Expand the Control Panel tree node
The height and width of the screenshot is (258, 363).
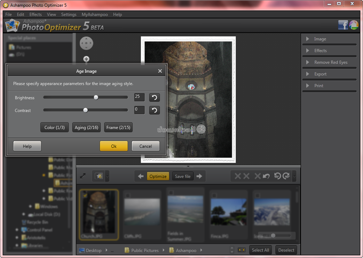[x=17, y=230]
